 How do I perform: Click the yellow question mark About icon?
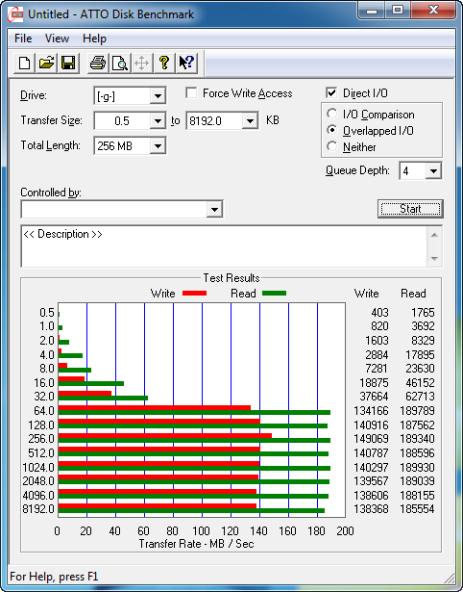click(163, 63)
